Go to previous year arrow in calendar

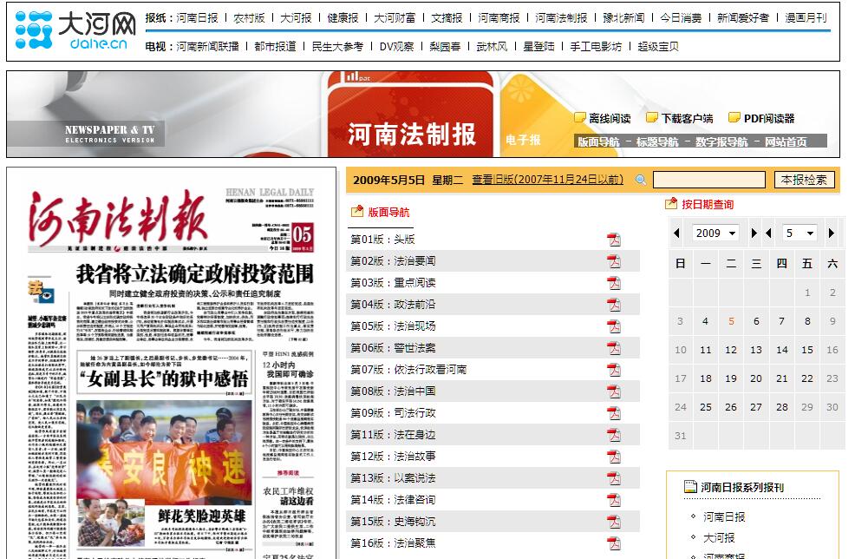coord(676,233)
